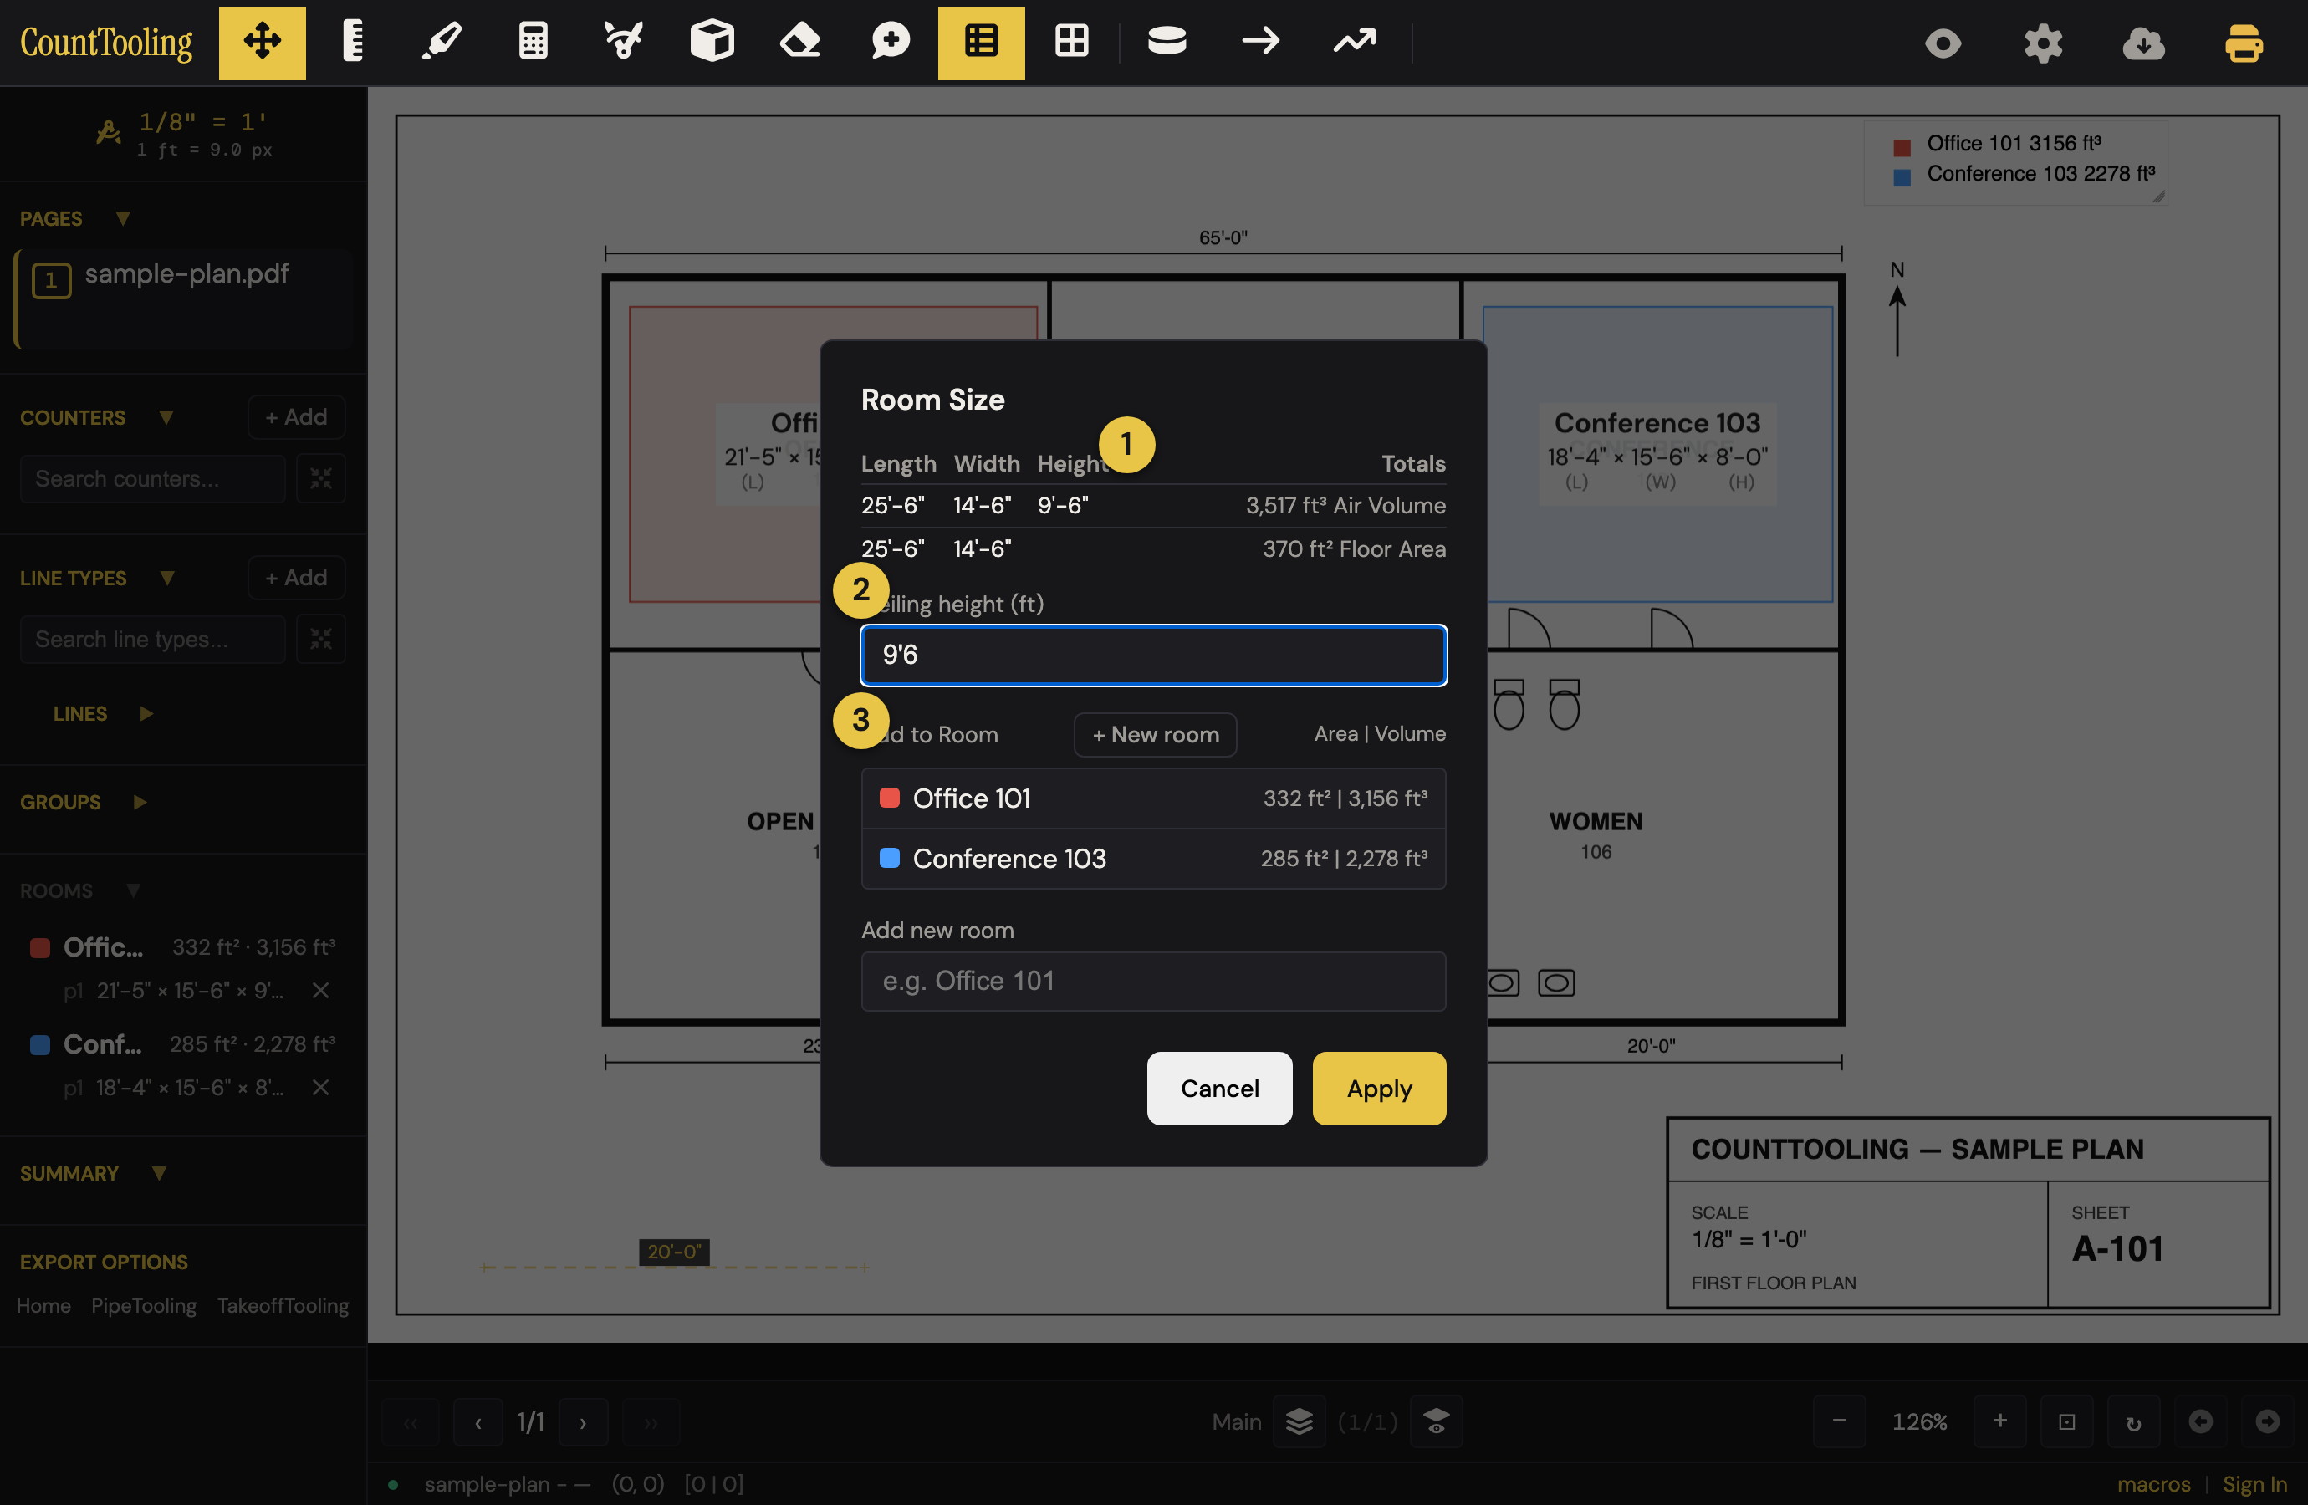Collapse the PAGES section
Screen dimensions: 2308x1505
(122, 218)
